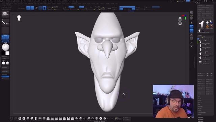The width and height of the screenshot is (216, 122).
Task: Toggle the blue L.Sym button
Action: point(191,31)
